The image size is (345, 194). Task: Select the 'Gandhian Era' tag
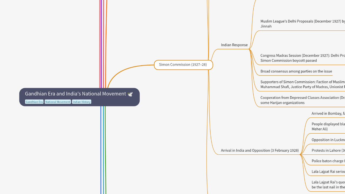[34, 102]
